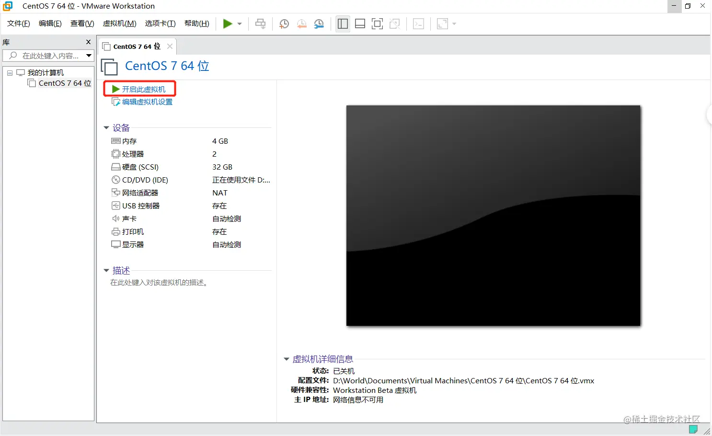Toggle the library sidebar view icon
Image resolution: width=712 pixels, height=436 pixels.
pyautogui.click(x=343, y=23)
